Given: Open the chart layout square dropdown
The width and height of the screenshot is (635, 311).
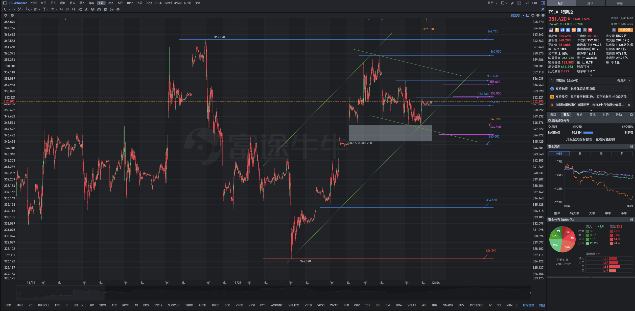Looking at the screenshot, I should tap(504, 3).
